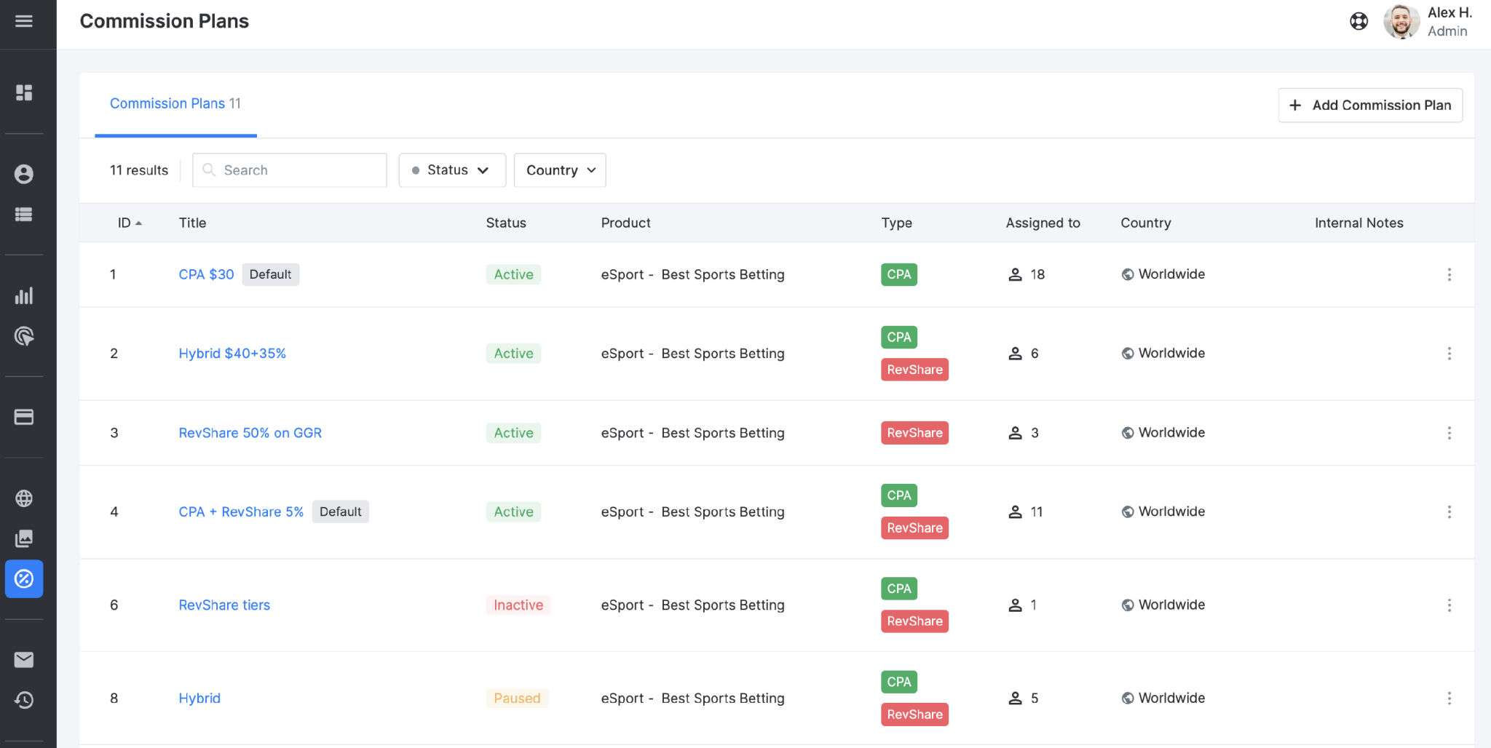Open the support help icon in top bar
Image resolution: width=1491 pixels, height=748 pixels.
(1359, 21)
